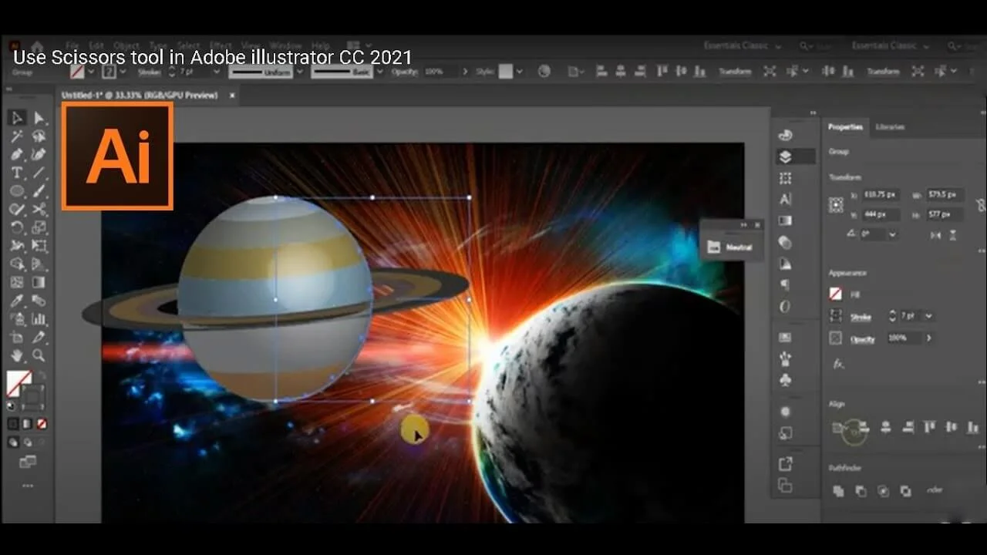Select the Free Transform tool

[39, 247]
